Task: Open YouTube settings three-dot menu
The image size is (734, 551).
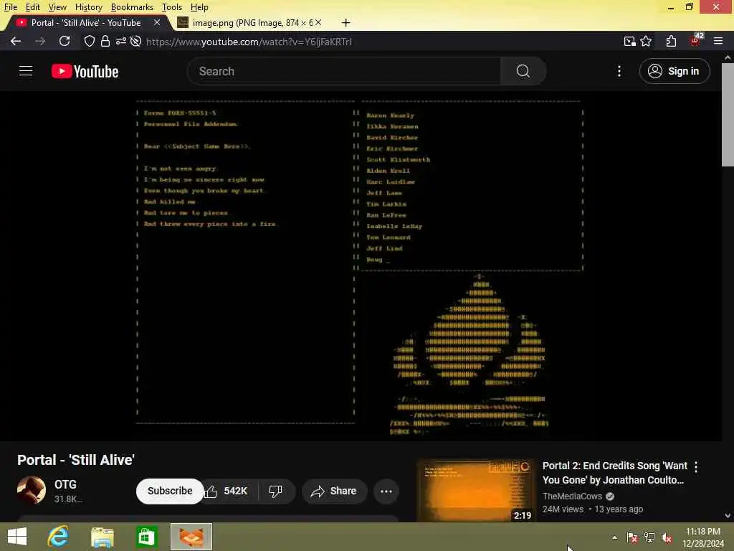Action: [619, 71]
